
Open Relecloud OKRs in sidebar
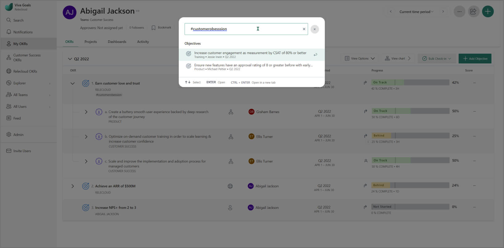(x=22, y=71)
